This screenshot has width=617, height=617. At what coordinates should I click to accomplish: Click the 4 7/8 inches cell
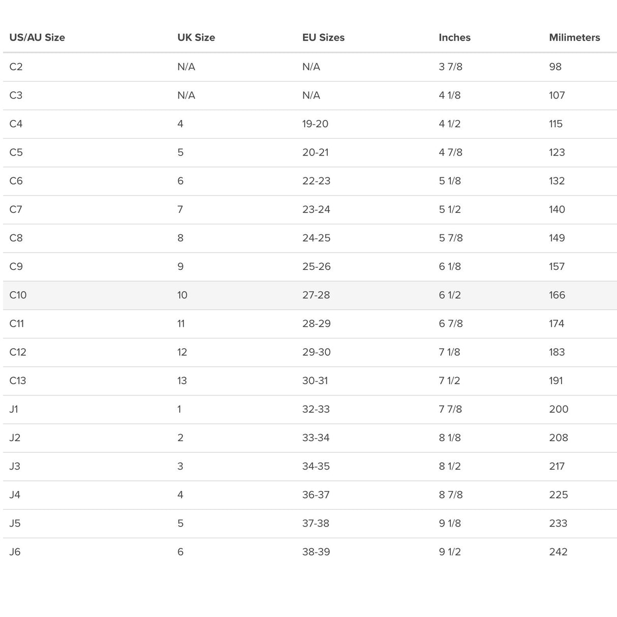[x=450, y=152]
